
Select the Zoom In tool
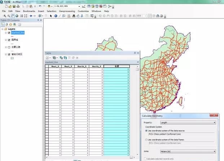pos(5,16)
